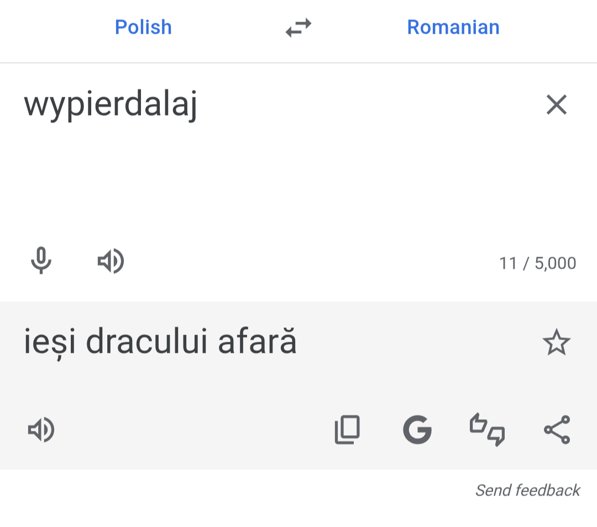Listen to the Polish source text
Viewport: 597px width, 527px height.
click(x=111, y=261)
